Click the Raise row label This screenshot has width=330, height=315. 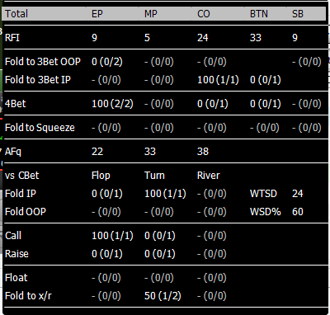tap(16, 254)
